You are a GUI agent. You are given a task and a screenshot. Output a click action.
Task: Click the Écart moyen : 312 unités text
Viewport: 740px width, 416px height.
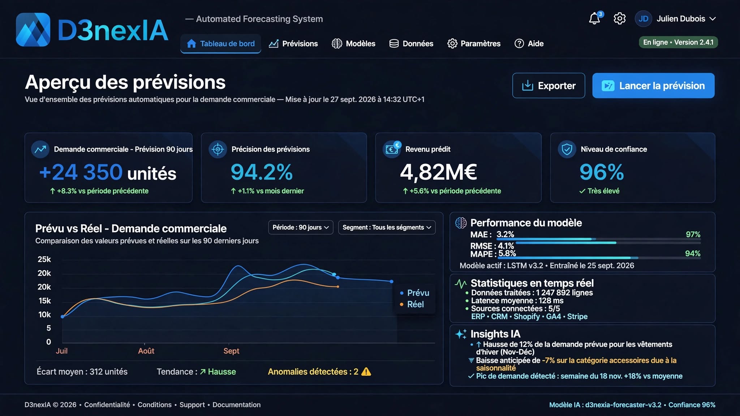pyautogui.click(x=82, y=372)
